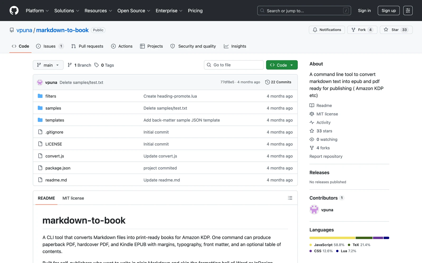Open README outline list icon
422x263 pixels.
click(290, 198)
